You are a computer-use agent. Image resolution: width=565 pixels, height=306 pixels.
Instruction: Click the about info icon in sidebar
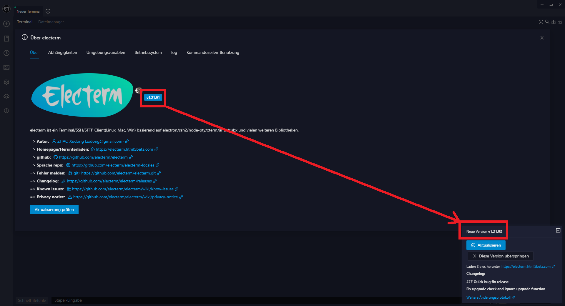tap(6, 111)
